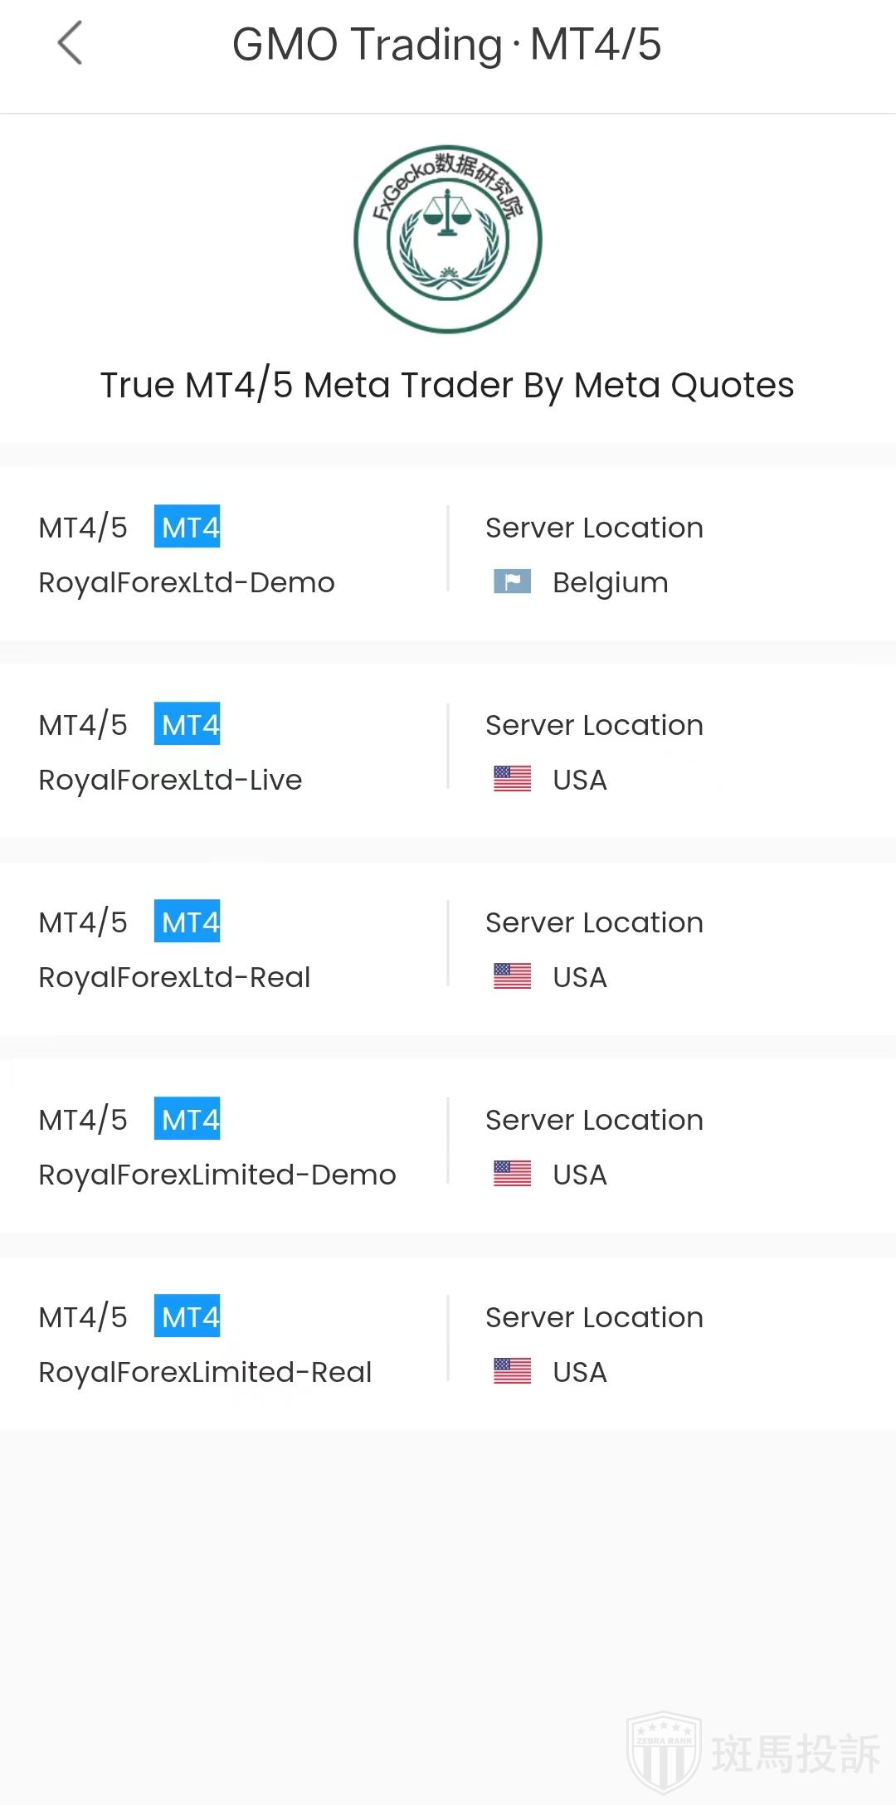Tap MT4 badge beside RoyalForexLtd-Demo
This screenshot has height=1805, width=896.
click(187, 527)
